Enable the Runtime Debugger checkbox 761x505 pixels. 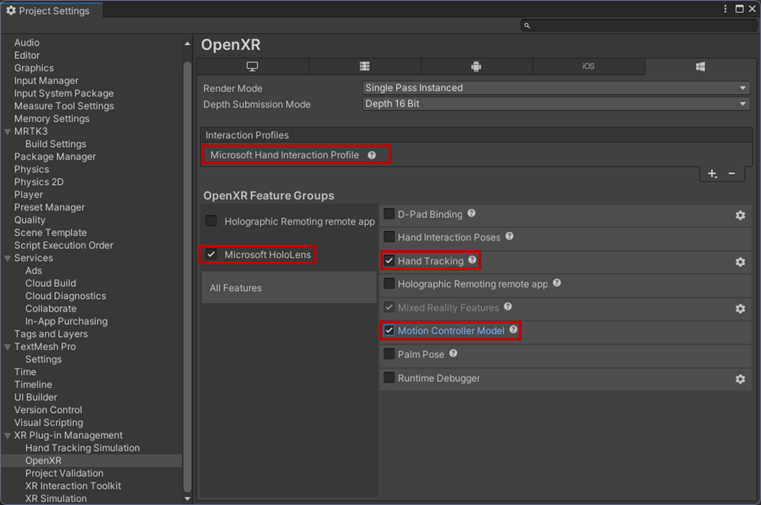[389, 377]
